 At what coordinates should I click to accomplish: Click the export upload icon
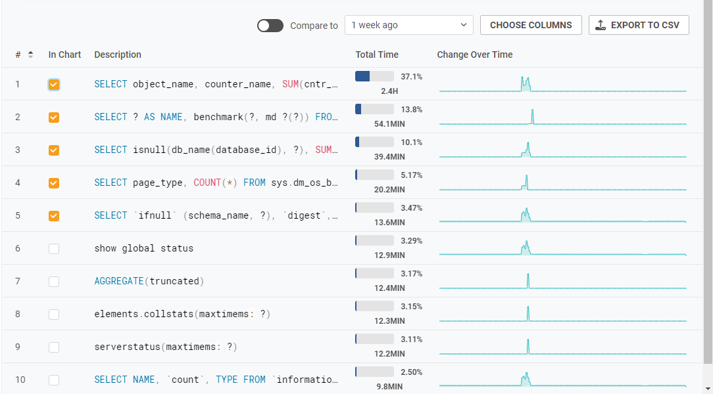(x=600, y=26)
